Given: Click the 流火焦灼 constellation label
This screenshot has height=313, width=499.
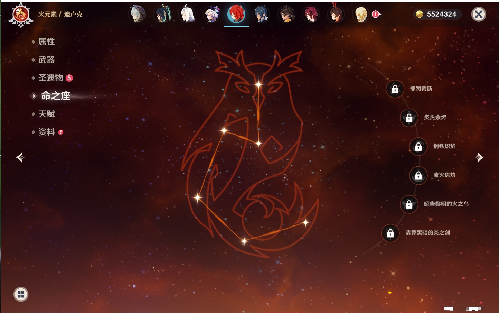Looking at the screenshot, I should point(444,175).
